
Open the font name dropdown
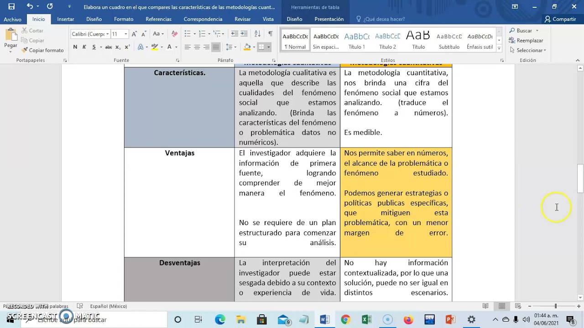[x=108, y=34]
